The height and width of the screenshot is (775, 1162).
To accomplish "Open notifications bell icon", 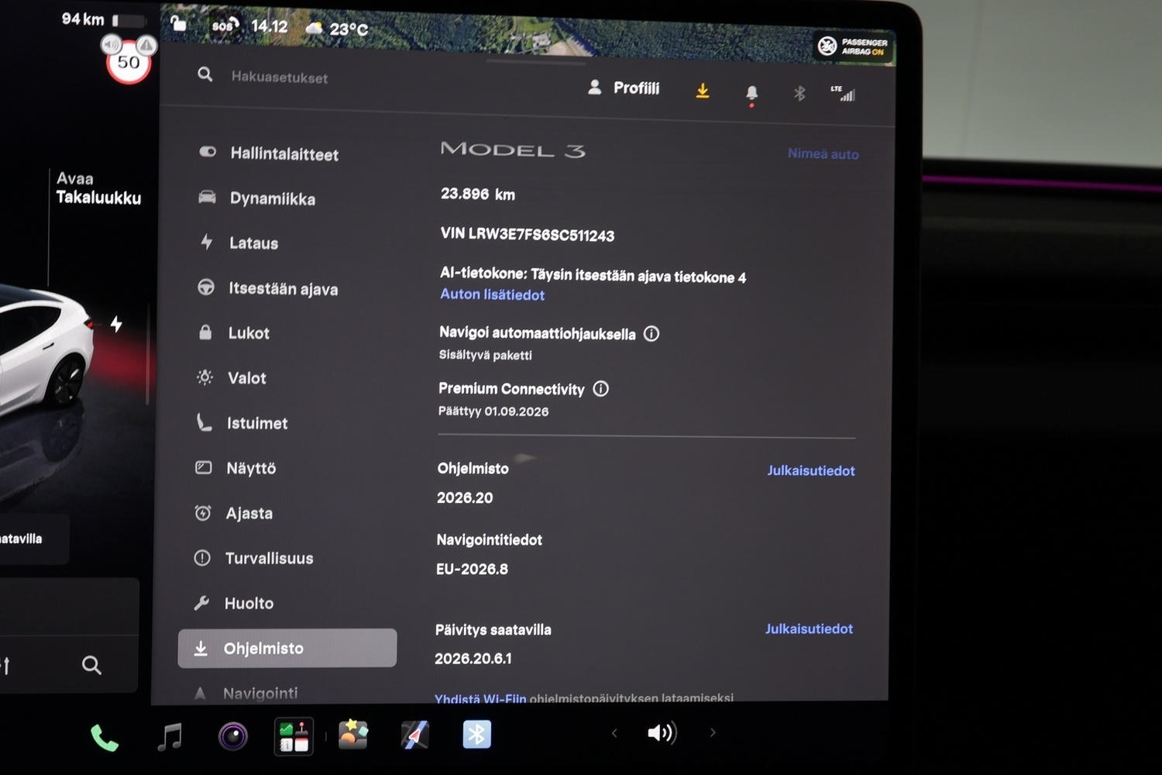I will [x=751, y=94].
